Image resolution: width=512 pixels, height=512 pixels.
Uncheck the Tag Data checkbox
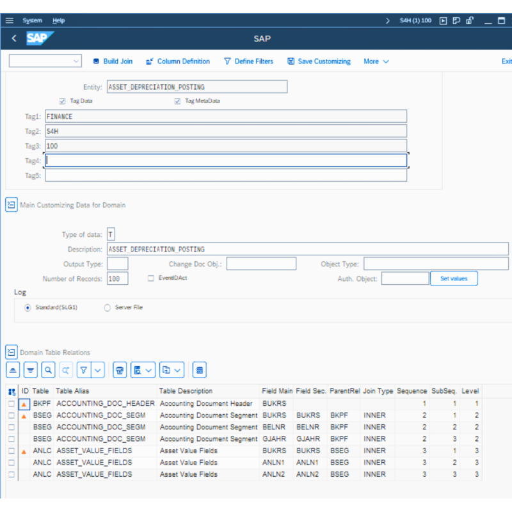point(62,101)
